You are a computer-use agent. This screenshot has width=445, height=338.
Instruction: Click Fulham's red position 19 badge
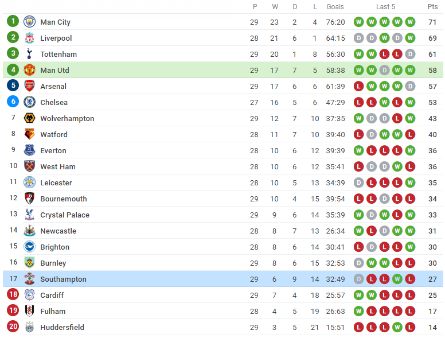tap(13, 311)
